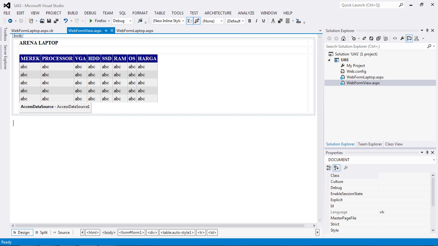Screen dimensions: 438x246
Task: Toggle bold formatting in the formatting toolbar
Action: pos(249,21)
